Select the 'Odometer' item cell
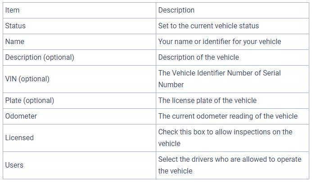 [21, 116]
